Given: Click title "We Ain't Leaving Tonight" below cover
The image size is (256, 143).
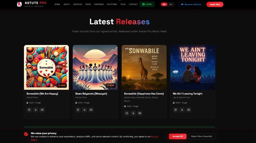Looking at the screenshot, I should click(x=187, y=94).
